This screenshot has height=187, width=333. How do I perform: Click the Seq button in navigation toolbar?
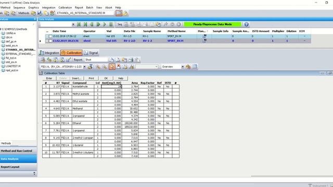click(x=120, y=24)
